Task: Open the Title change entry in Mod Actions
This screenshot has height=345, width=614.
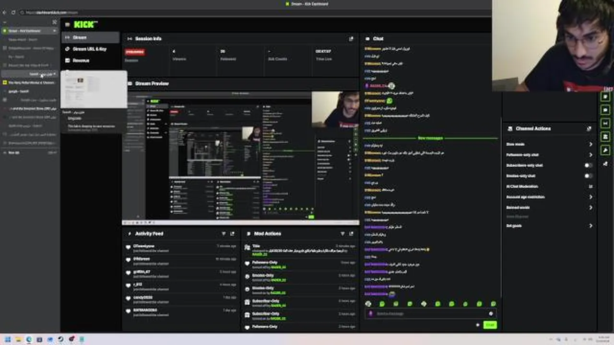Action: coord(300,250)
